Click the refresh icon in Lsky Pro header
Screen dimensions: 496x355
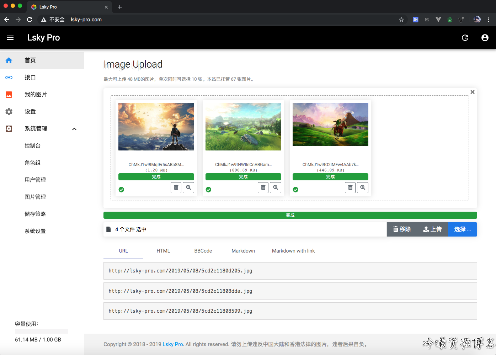[465, 38]
